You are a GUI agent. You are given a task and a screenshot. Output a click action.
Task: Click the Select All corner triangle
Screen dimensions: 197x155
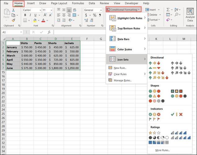point(4,39)
